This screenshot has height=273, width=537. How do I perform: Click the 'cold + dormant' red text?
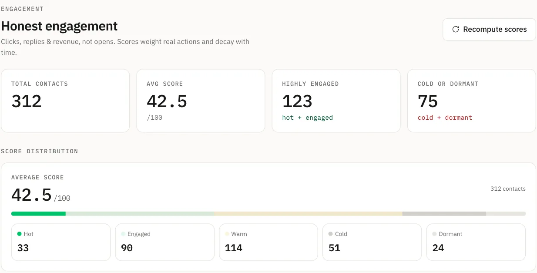[x=445, y=118]
